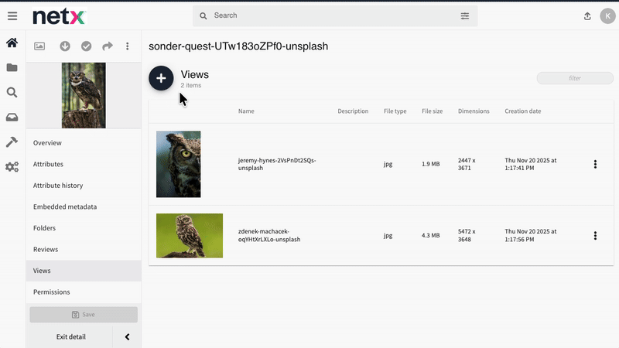This screenshot has width=619, height=348.
Task: Open the tools hammer icon in sidebar
Action: pyautogui.click(x=12, y=142)
